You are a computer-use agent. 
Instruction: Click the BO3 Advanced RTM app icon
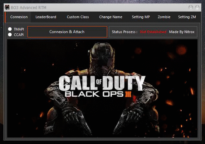click(x=7, y=7)
